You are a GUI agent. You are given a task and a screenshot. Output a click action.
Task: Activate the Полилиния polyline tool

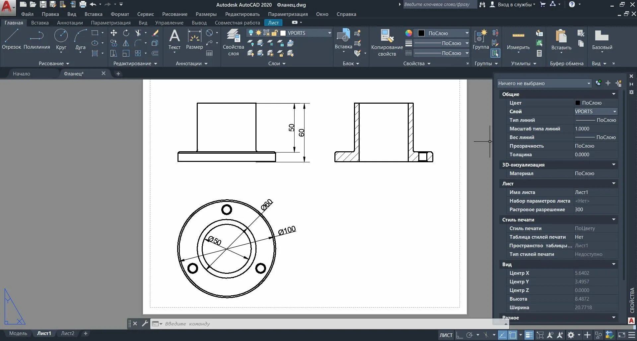tap(37, 39)
